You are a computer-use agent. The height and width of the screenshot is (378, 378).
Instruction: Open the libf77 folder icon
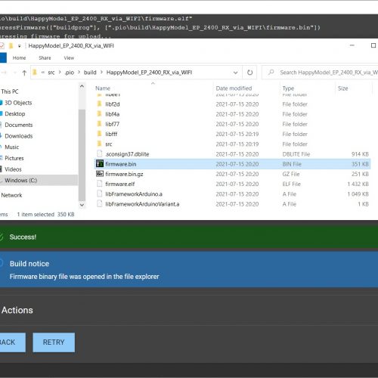pyautogui.click(x=100, y=124)
